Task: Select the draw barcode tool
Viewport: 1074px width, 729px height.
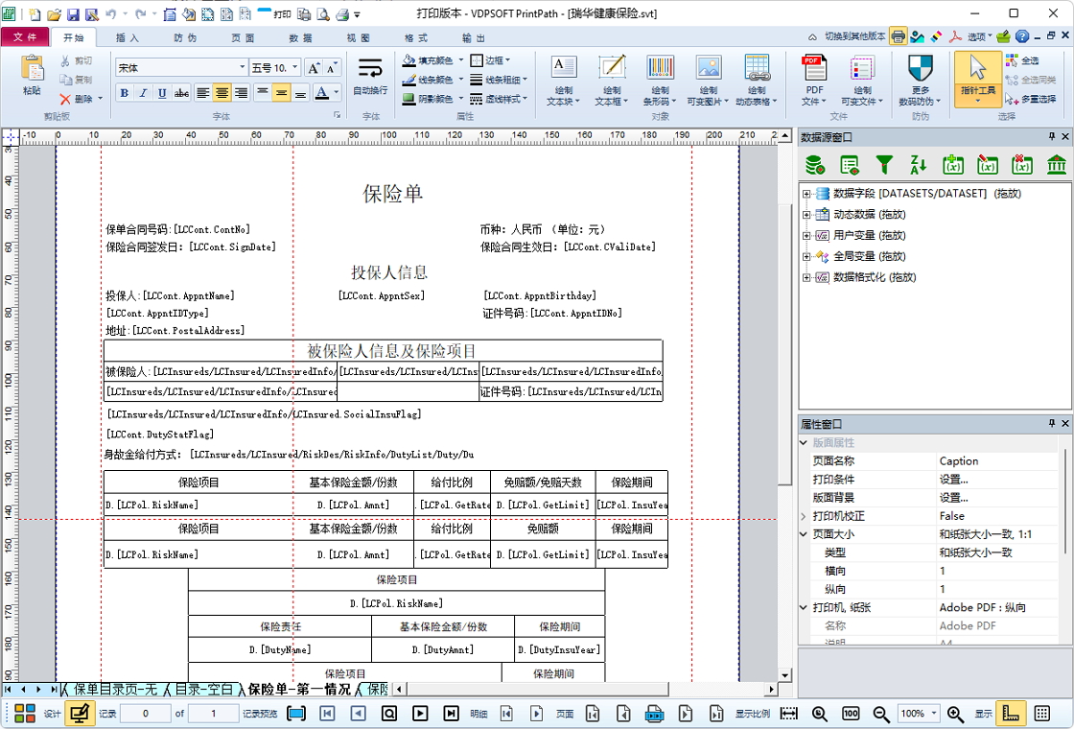Action: (659, 79)
